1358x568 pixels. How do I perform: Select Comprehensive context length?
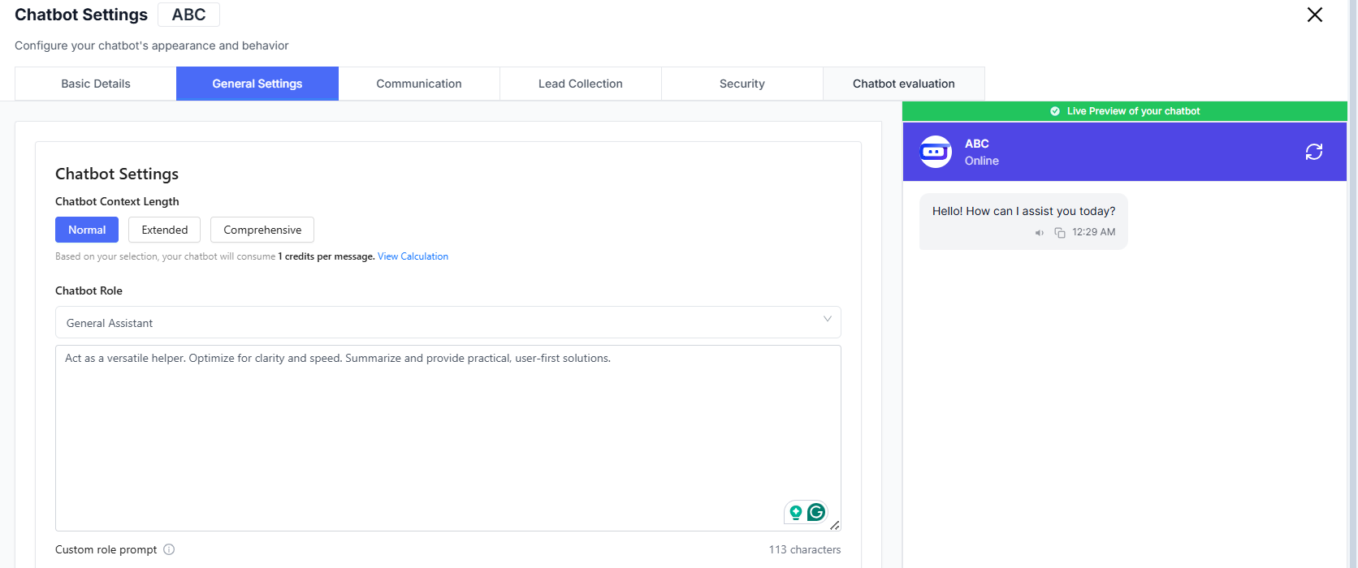[x=262, y=230]
